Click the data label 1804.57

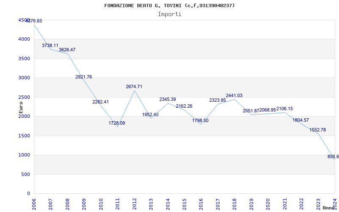(x=301, y=120)
